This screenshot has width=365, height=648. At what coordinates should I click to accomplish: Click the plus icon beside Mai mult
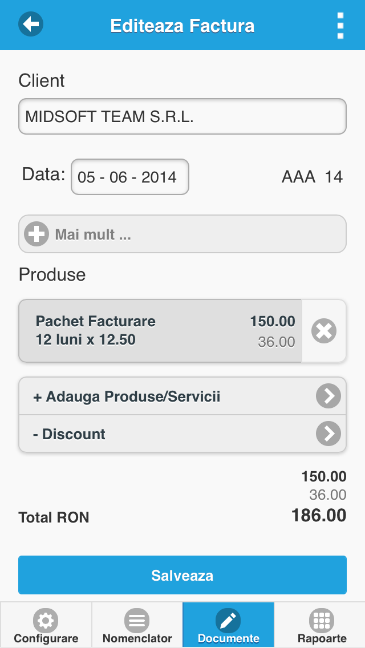click(36, 234)
